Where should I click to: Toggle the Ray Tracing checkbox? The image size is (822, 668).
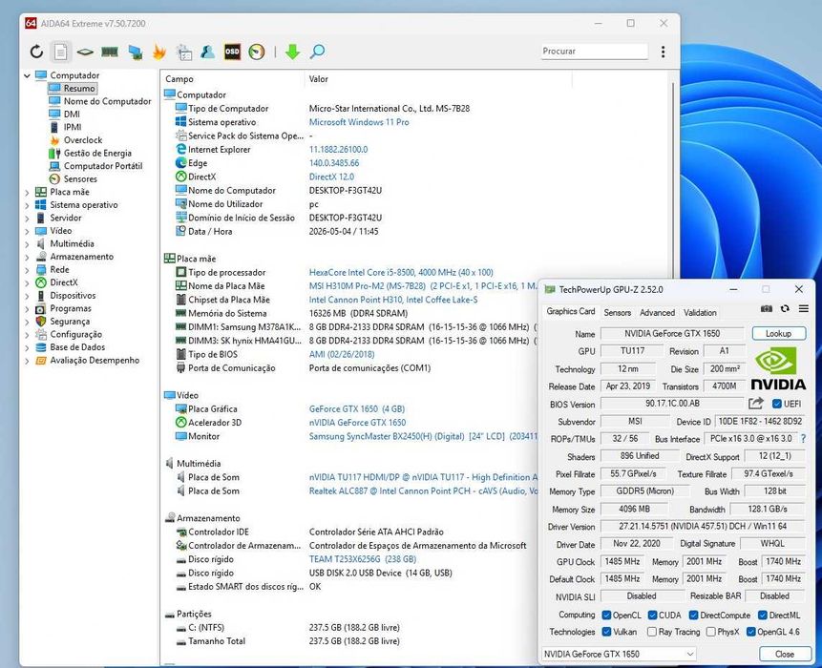(x=652, y=632)
